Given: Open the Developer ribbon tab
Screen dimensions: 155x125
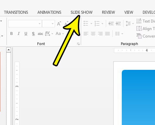Looking at the screenshot, I should click(149, 12).
